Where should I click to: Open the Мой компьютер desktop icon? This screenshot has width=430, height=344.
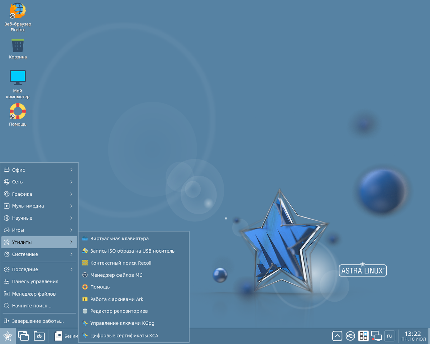pyautogui.click(x=18, y=84)
